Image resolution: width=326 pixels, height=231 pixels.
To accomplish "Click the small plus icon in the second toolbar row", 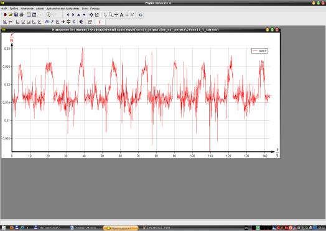I will pos(63,22).
